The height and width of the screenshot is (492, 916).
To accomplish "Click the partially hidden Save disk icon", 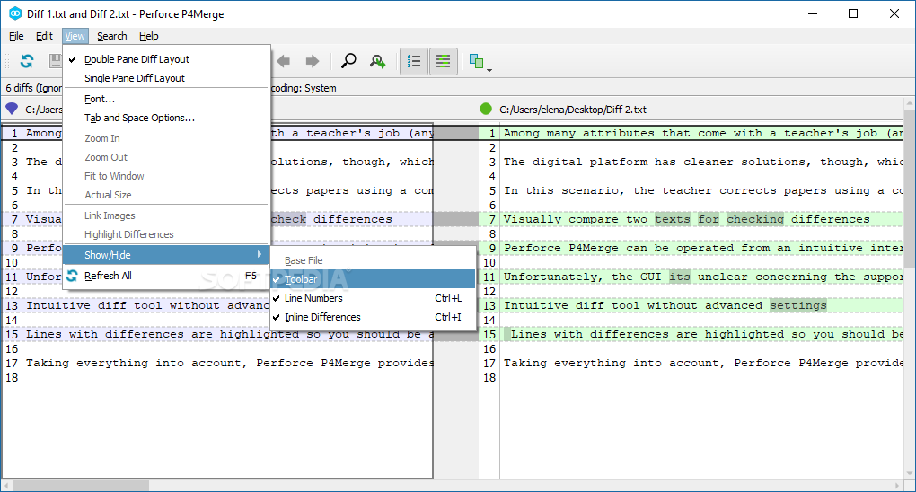I will pyautogui.click(x=56, y=61).
